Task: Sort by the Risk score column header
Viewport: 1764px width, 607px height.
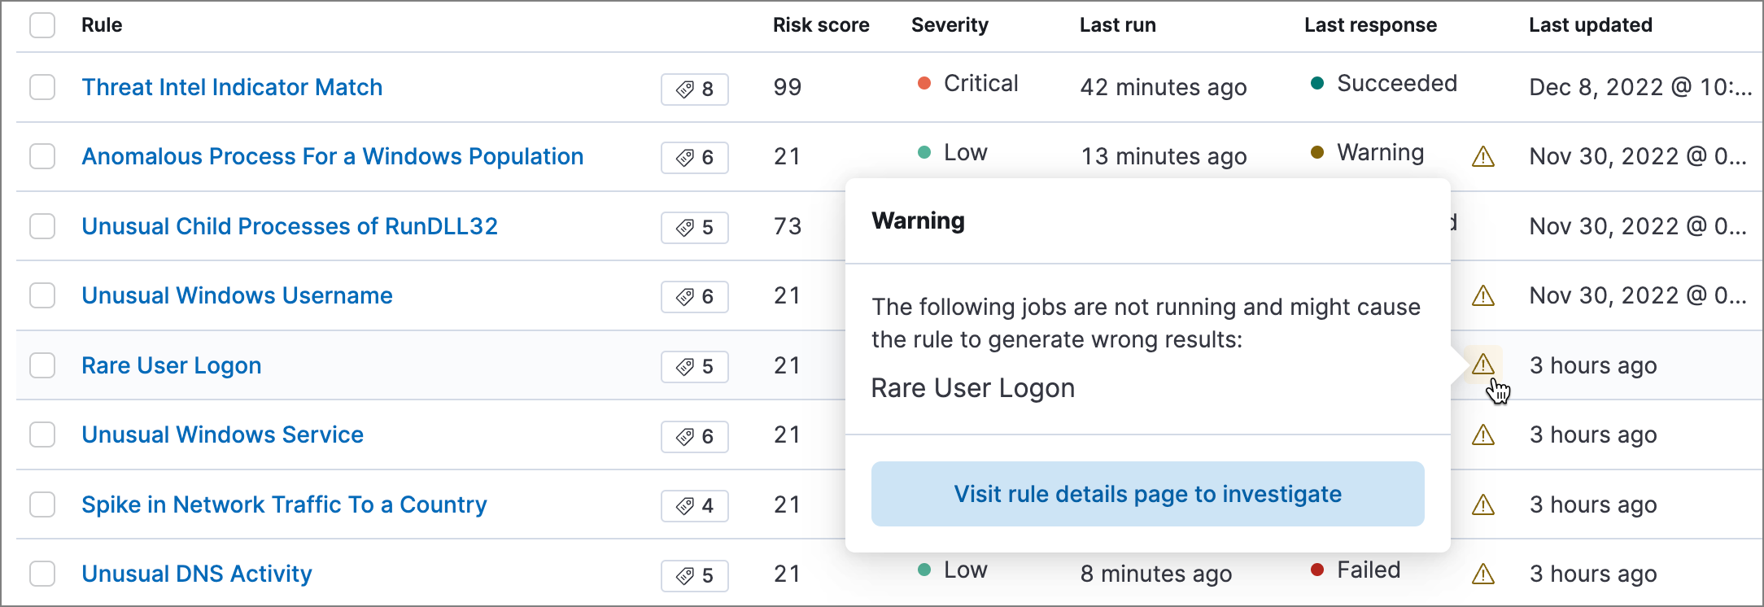Action: pyautogui.click(x=820, y=25)
